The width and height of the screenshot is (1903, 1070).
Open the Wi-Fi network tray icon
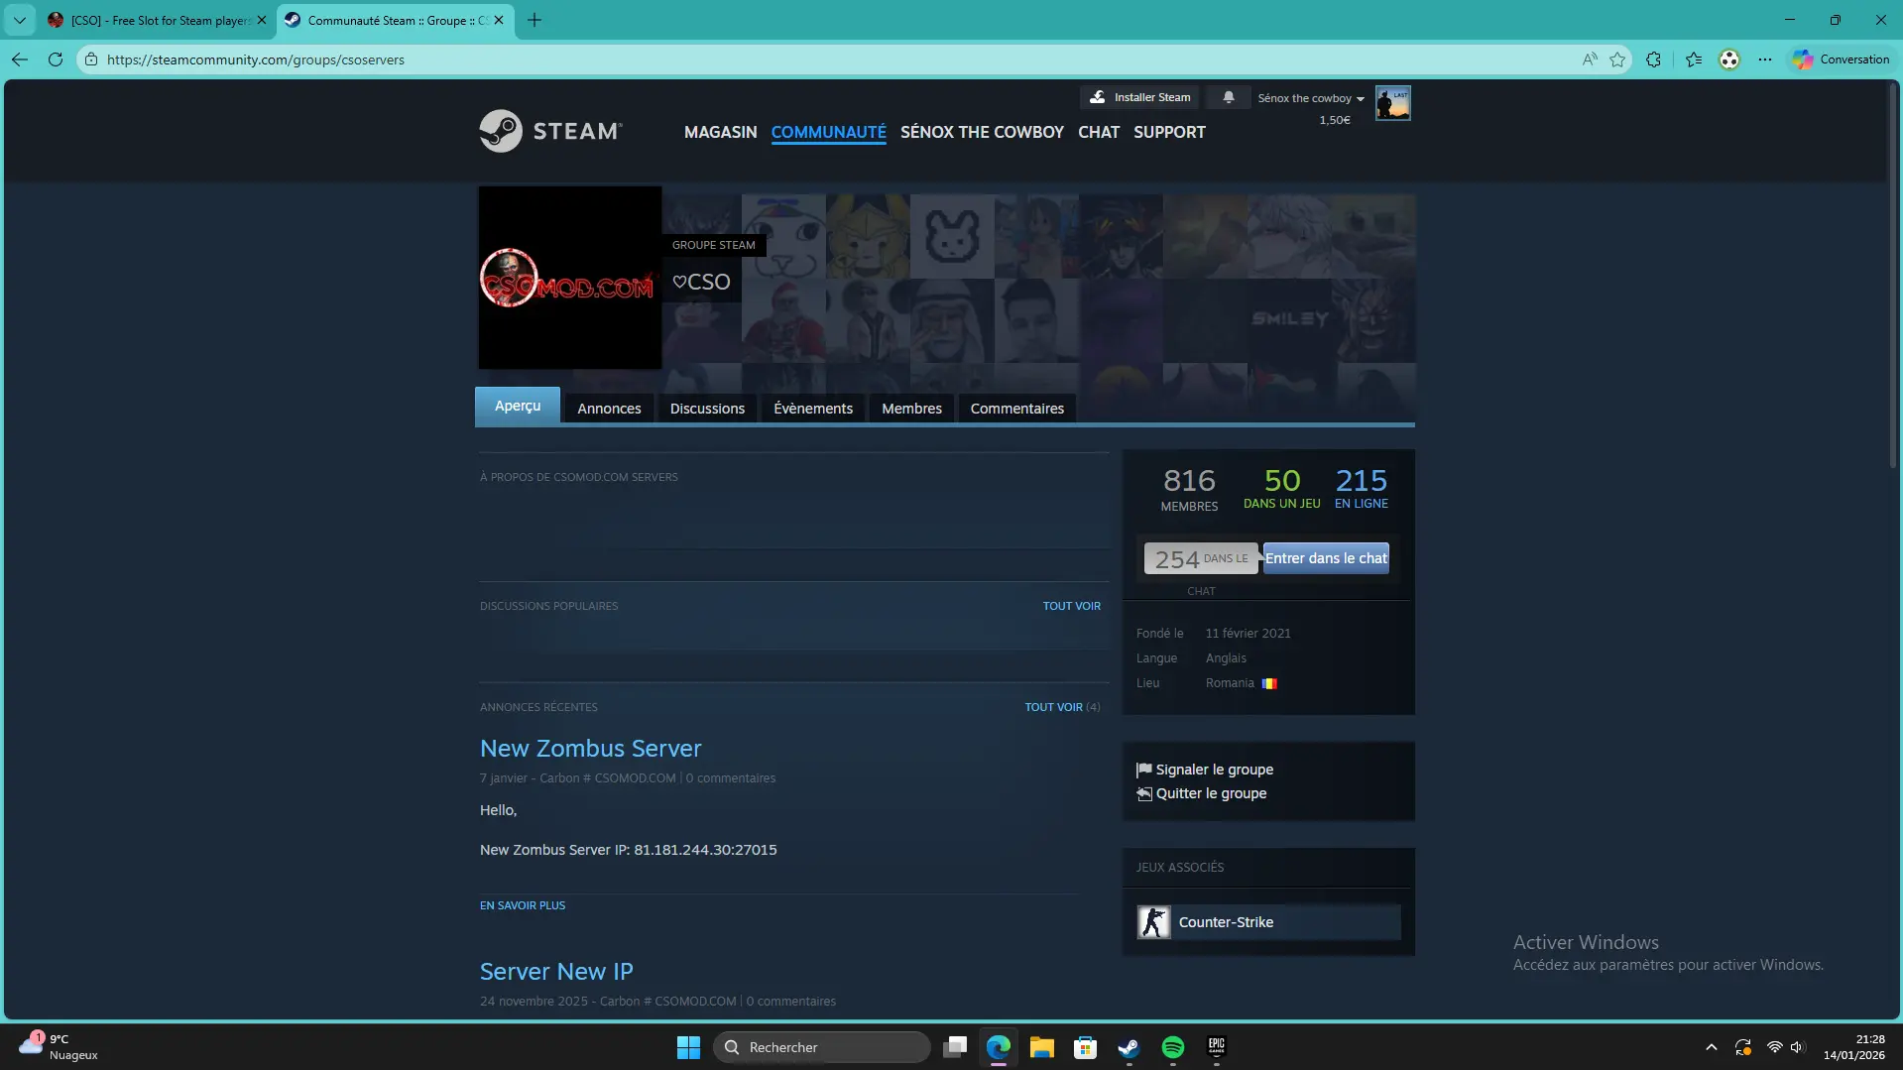point(1774,1047)
